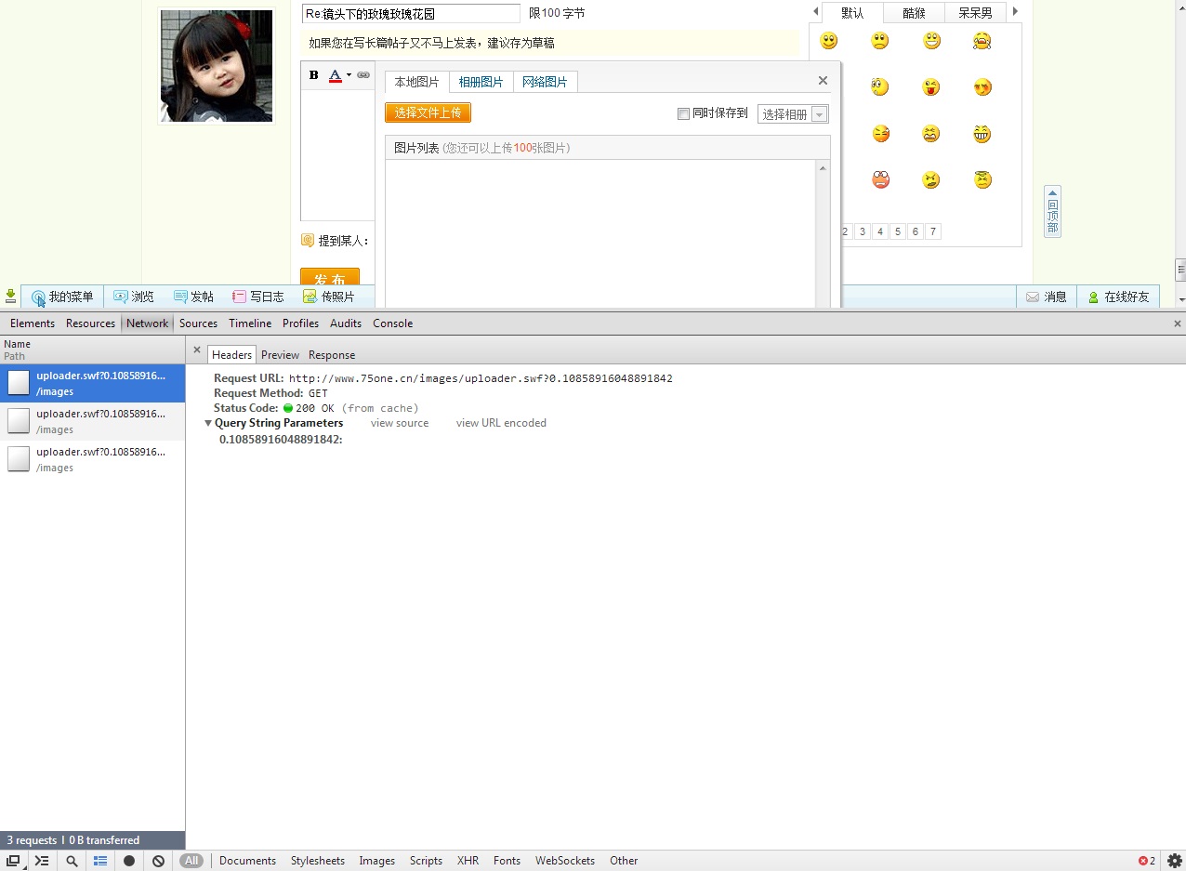
Task: Click the 选择文件上传 upload button
Action: (428, 112)
